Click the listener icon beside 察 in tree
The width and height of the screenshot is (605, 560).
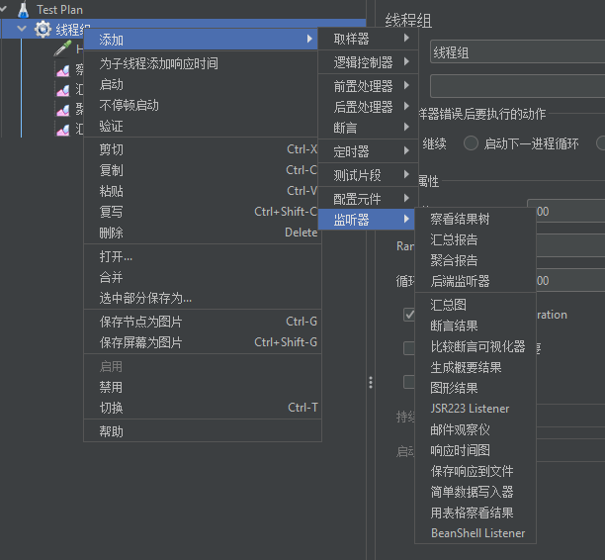[x=62, y=70]
